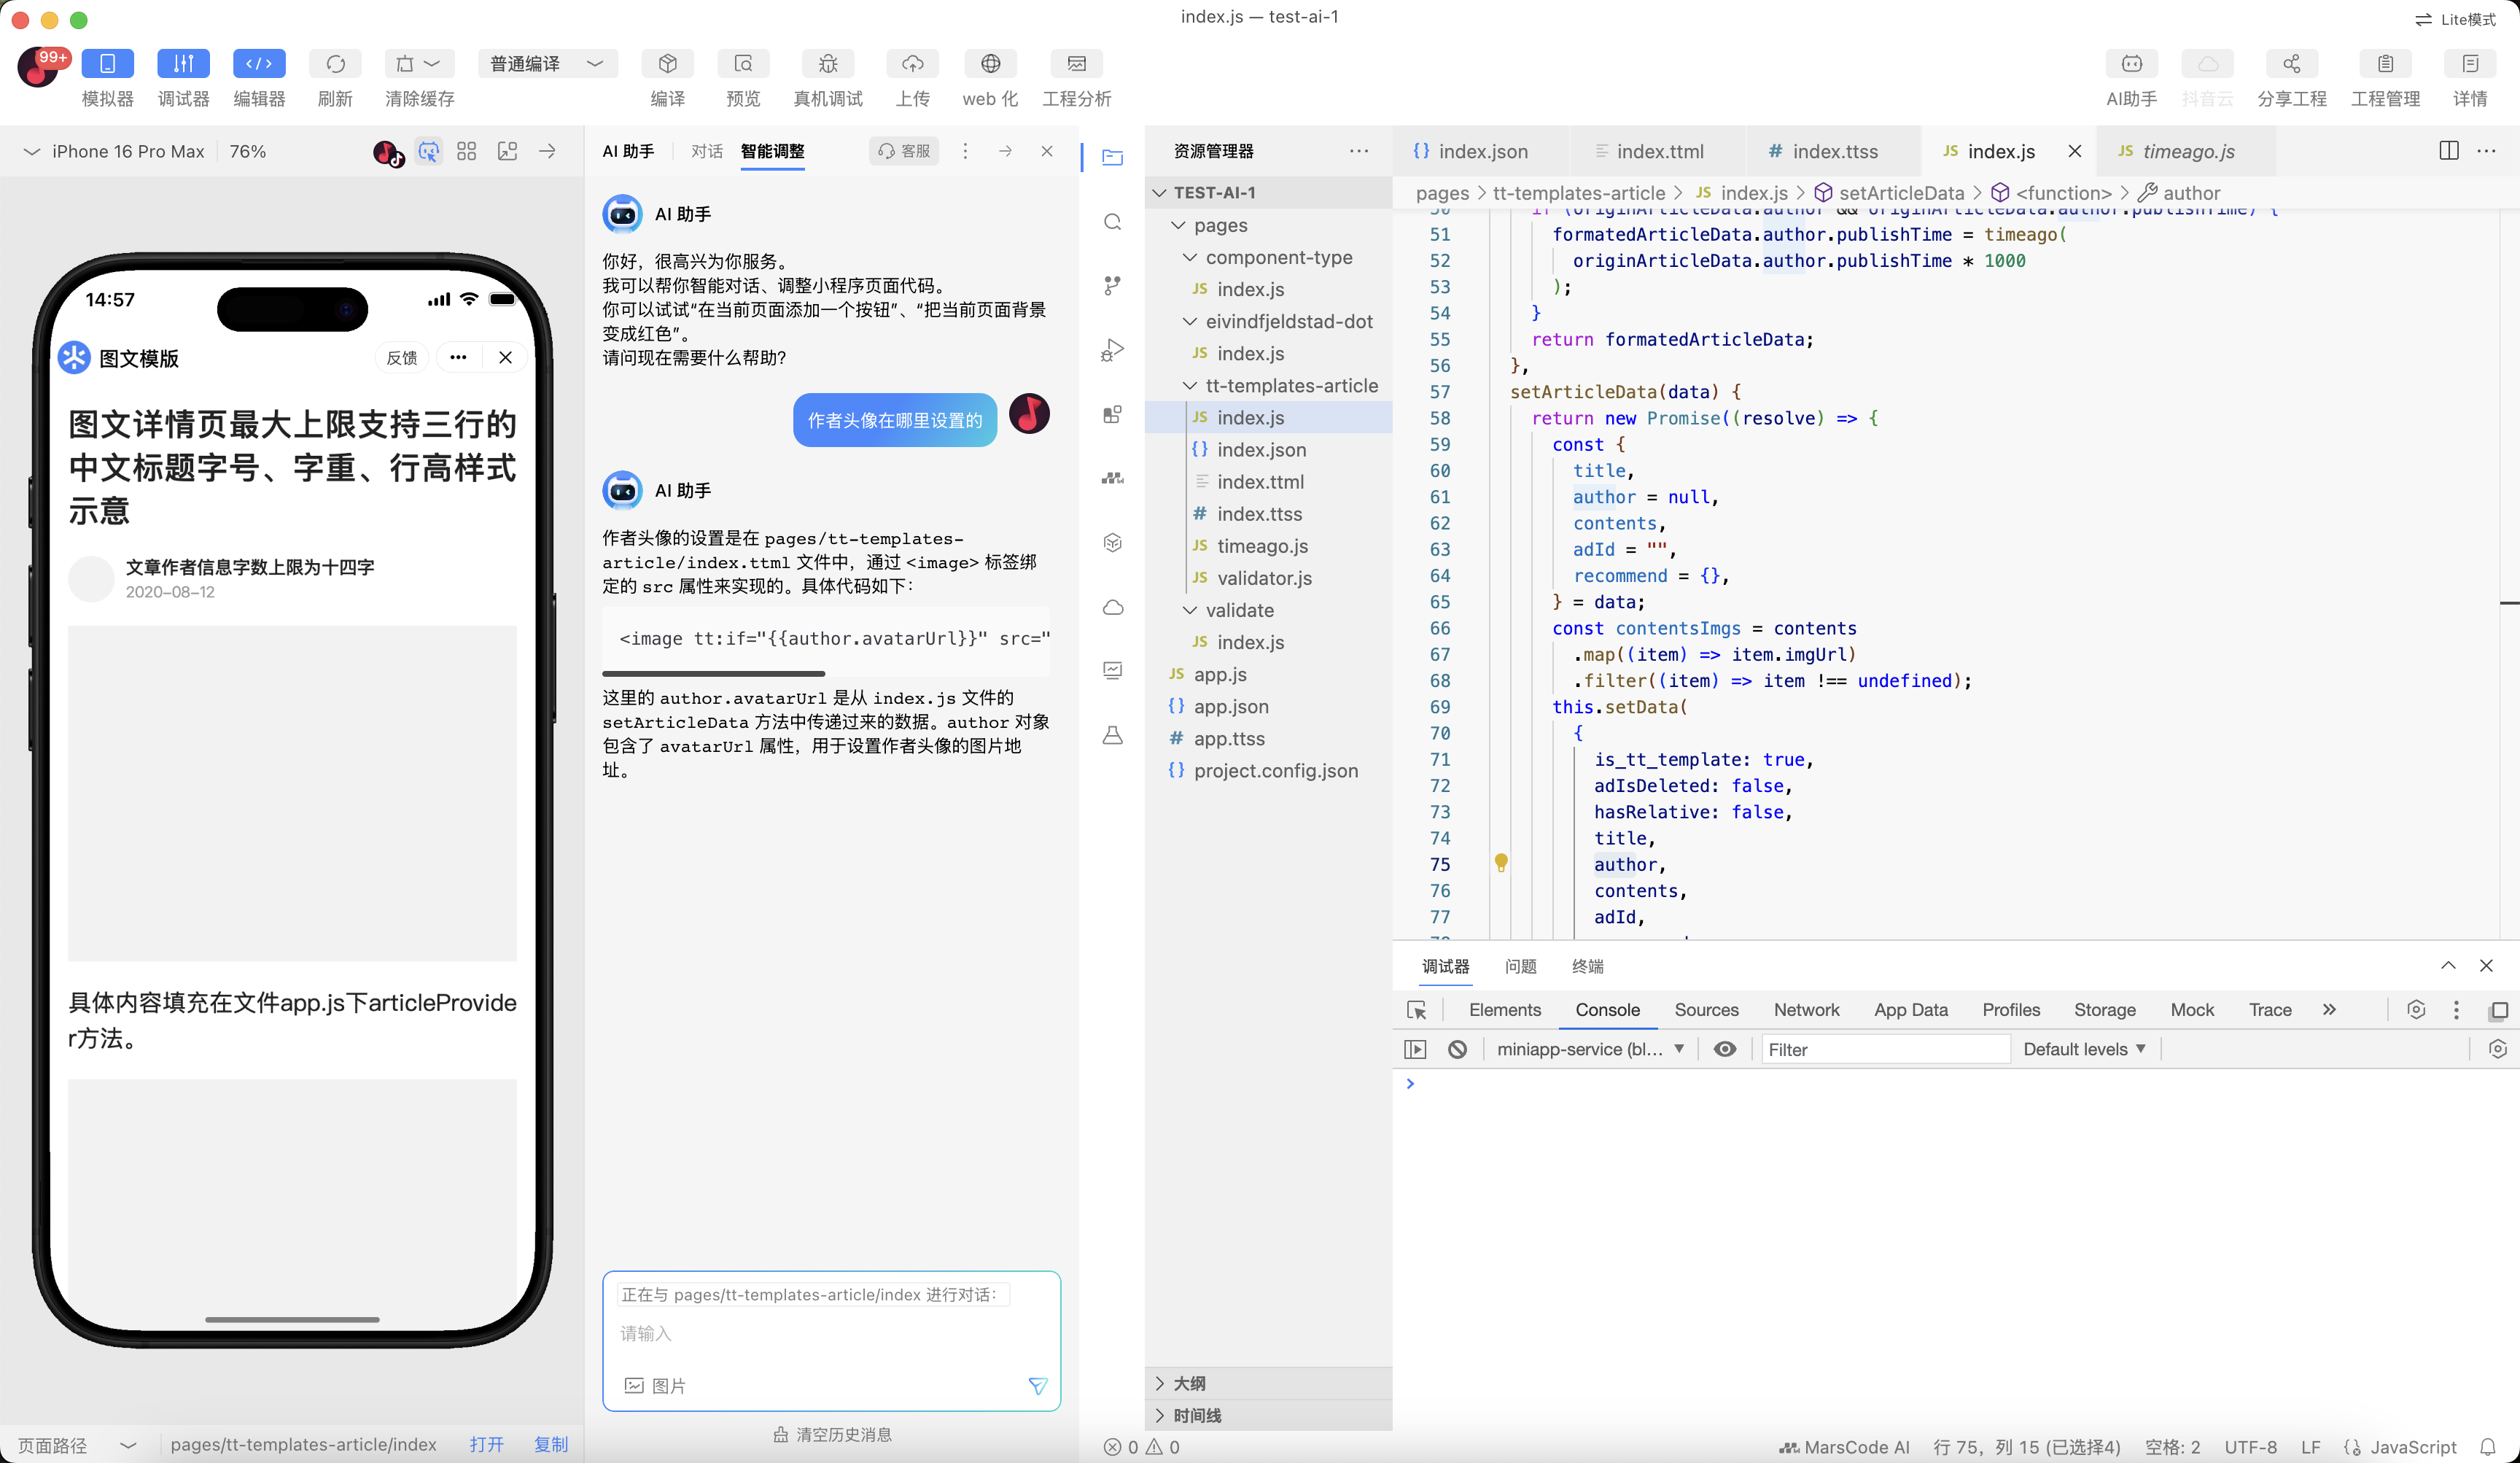Viewport: 2520px width, 1463px height.
Task: Open the 普通编译 compile mode dropdown
Action: 548,64
